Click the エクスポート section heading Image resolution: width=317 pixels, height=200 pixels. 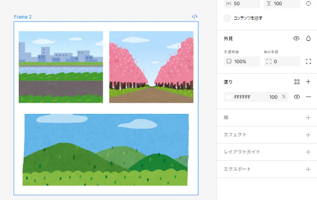coord(237,169)
